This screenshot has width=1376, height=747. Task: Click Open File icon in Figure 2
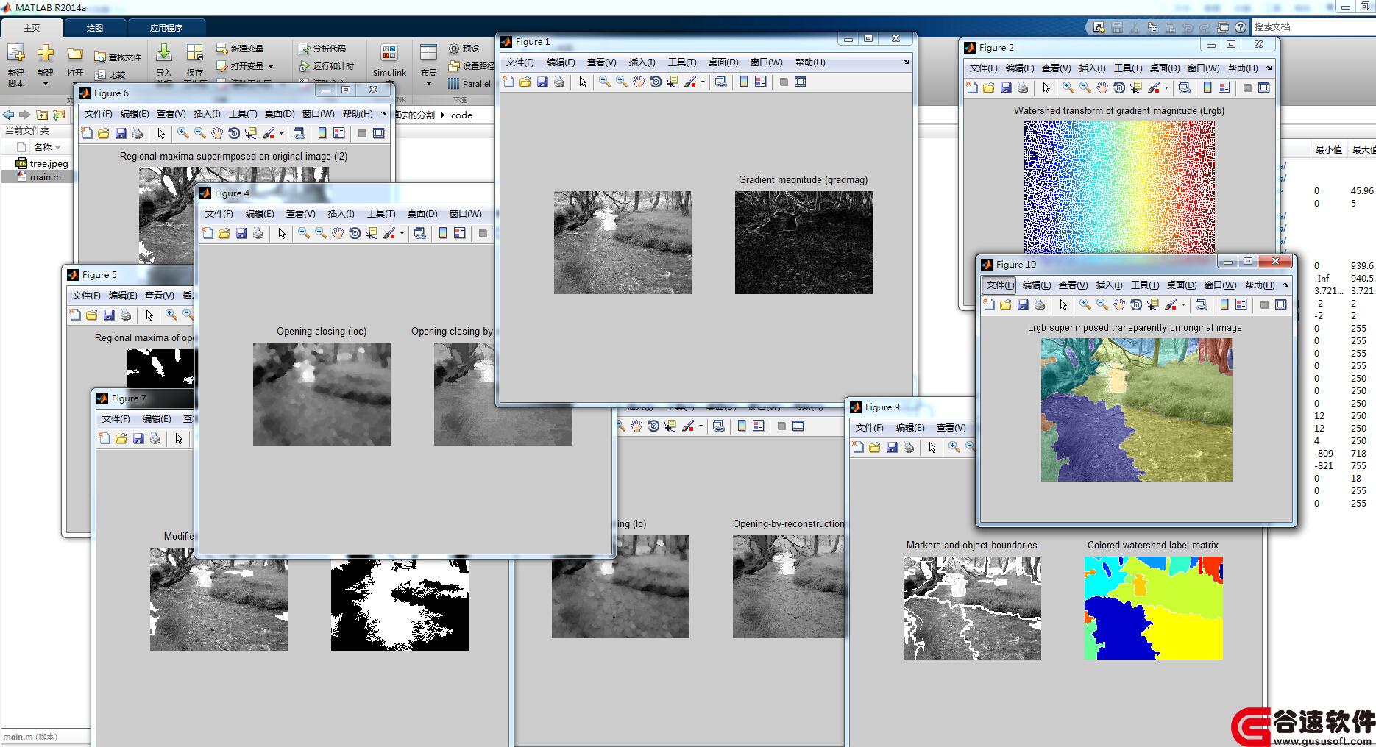pyautogui.click(x=988, y=87)
